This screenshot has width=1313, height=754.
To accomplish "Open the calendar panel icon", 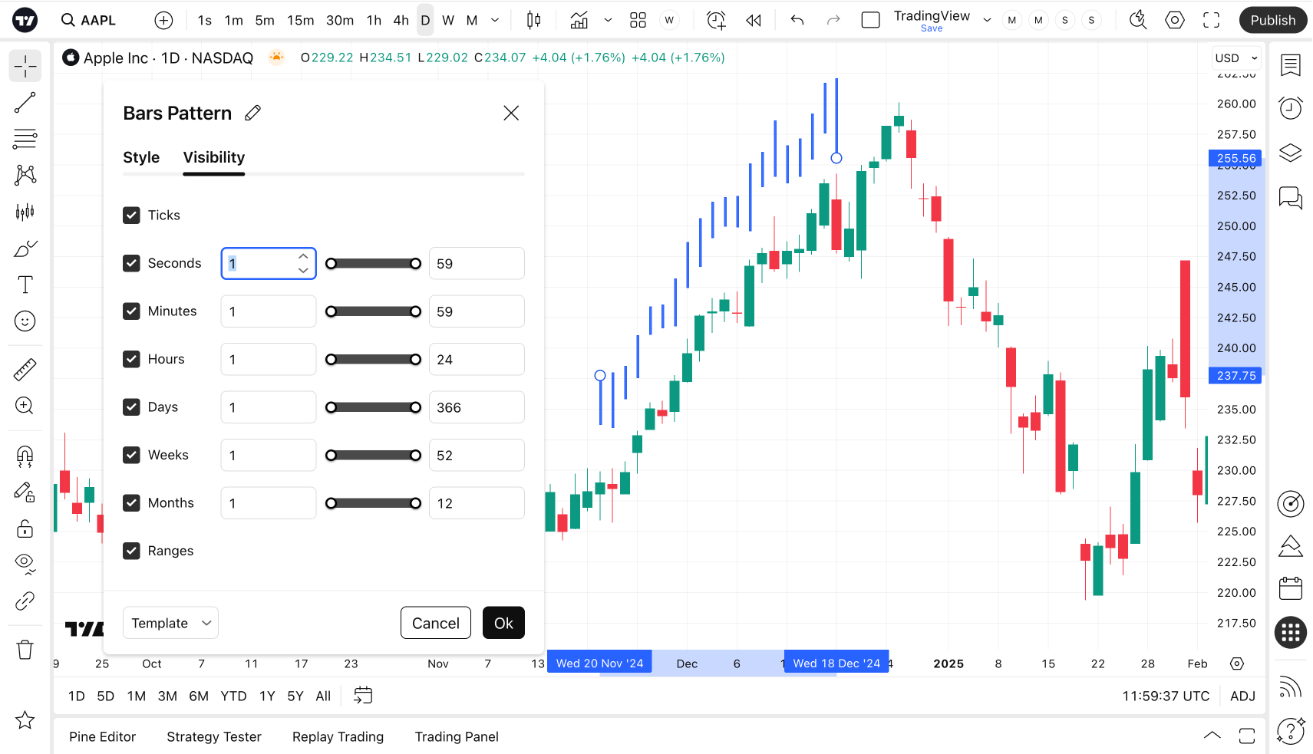I will [x=1291, y=588].
